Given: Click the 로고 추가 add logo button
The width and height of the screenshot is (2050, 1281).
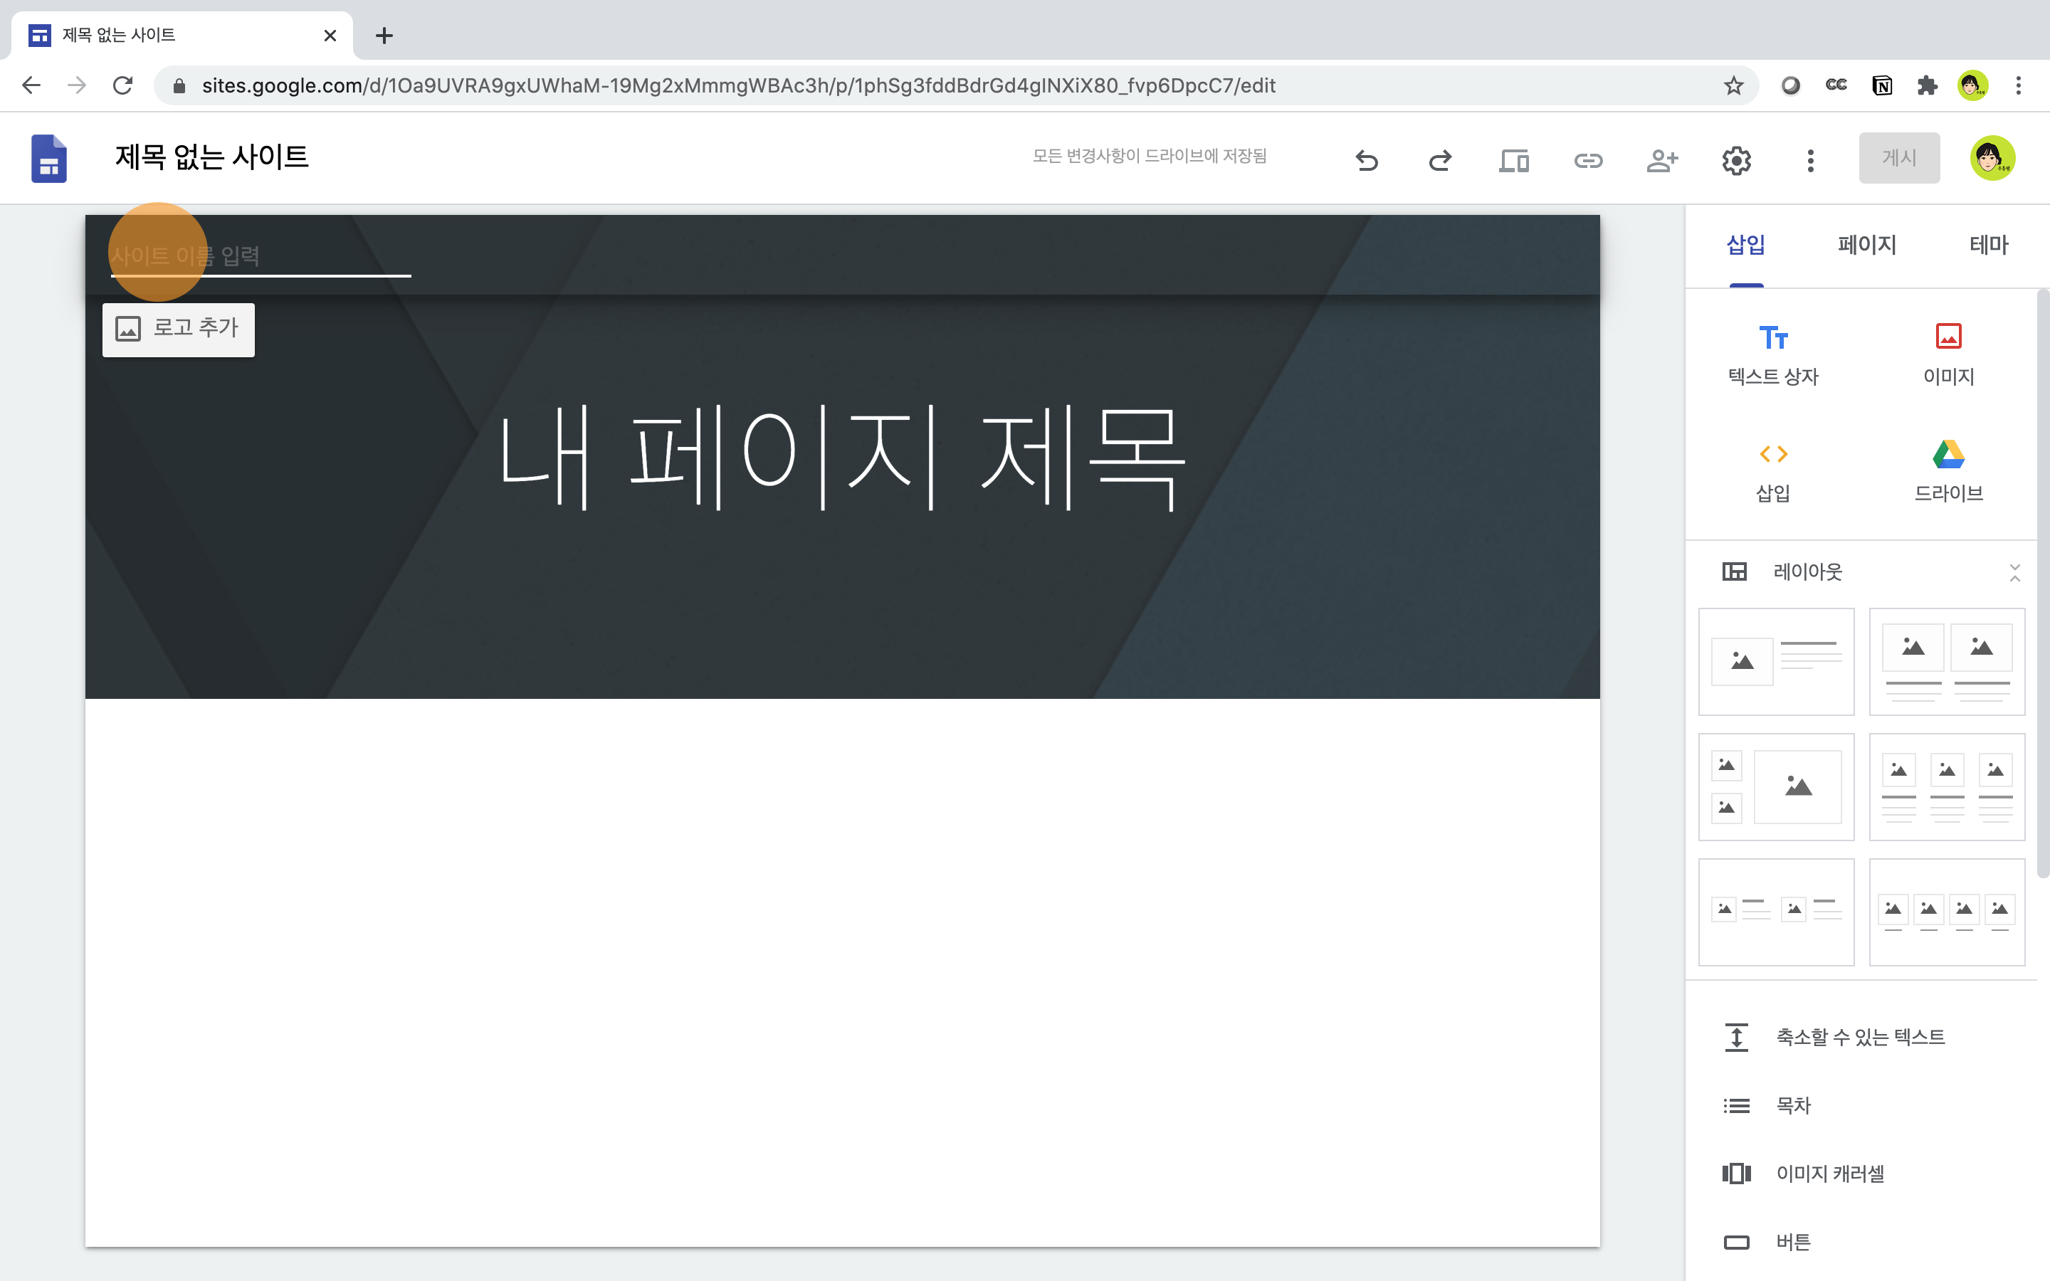Looking at the screenshot, I should pos(179,329).
